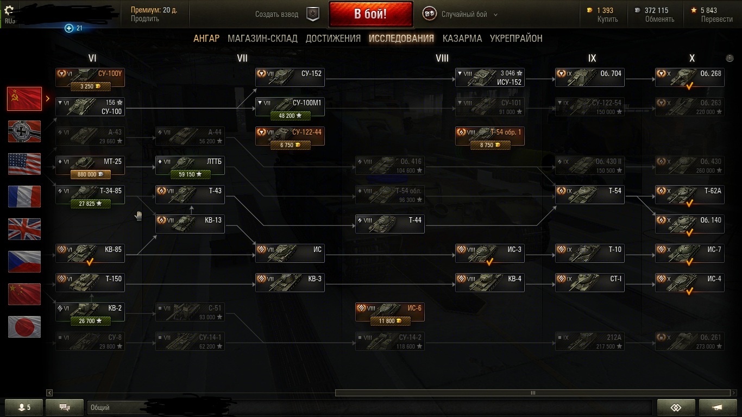Click Продлить to extend premium
Screen dimensions: 742x417
point(145,18)
